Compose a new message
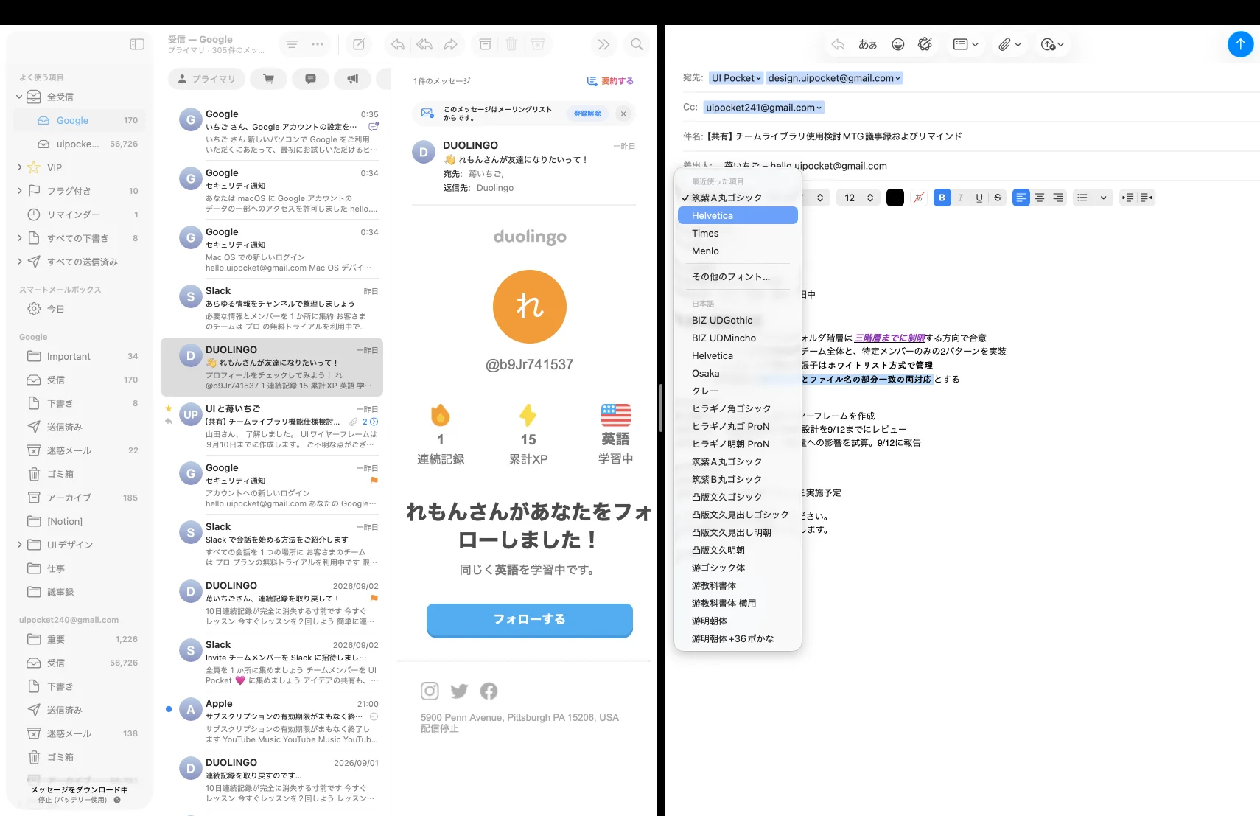 click(359, 44)
